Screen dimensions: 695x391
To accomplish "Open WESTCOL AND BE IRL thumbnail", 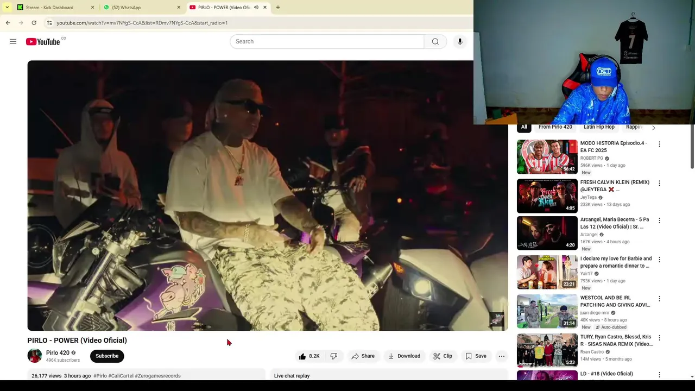I will [547, 312].
